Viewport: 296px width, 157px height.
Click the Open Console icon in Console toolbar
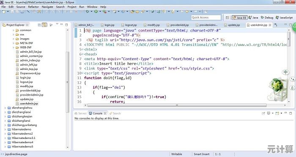coord(277,113)
